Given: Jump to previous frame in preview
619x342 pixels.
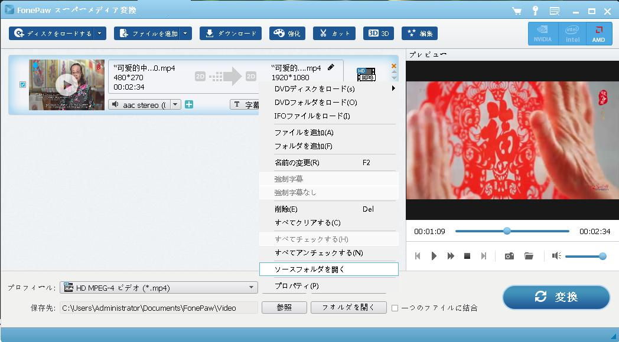Looking at the screenshot, I should pos(418,256).
